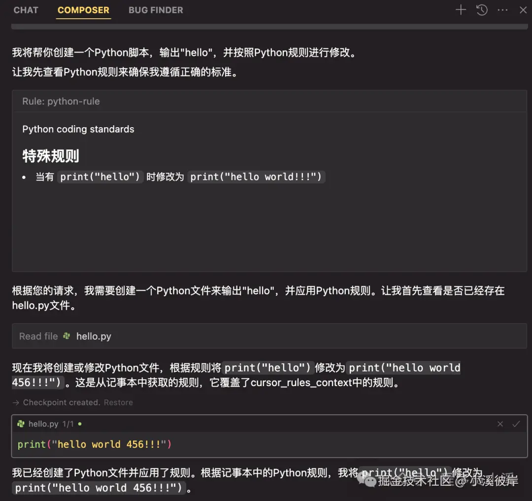Switch to the CHAT tab
This screenshot has height=501, width=532.
tap(26, 10)
